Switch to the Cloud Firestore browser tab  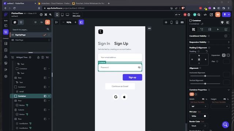click(x=54, y=3)
